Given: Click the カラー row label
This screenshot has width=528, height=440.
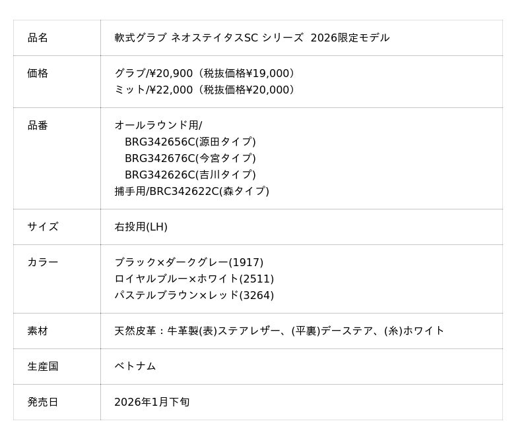Looking at the screenshot, I should click(43, 263).
